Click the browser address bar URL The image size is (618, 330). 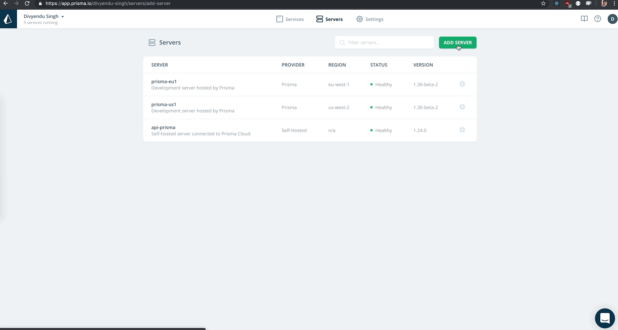coord(108,3)
